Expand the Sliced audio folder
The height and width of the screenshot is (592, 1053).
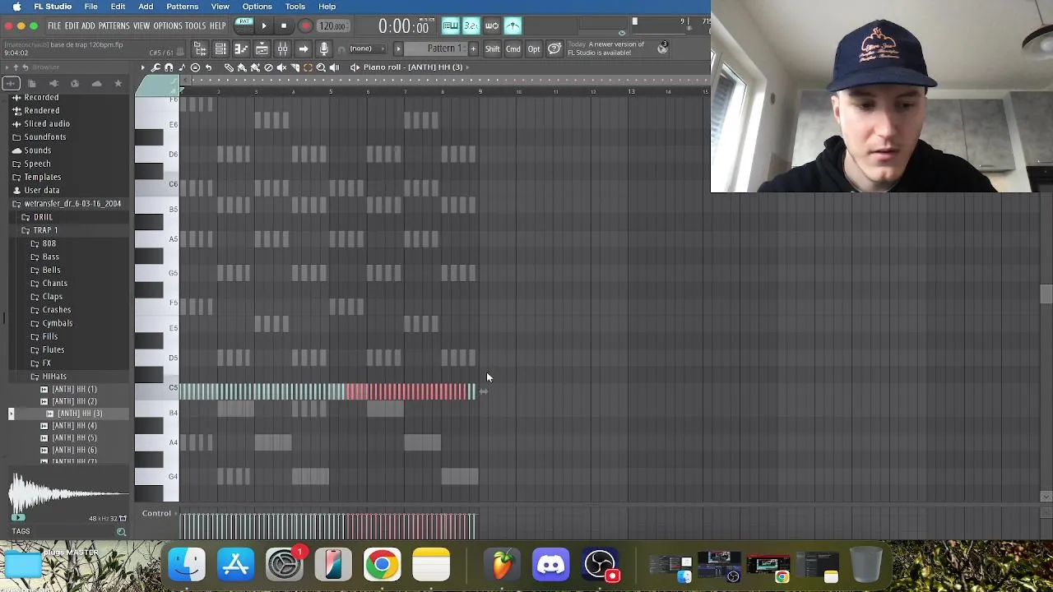(x=47, y=123)
